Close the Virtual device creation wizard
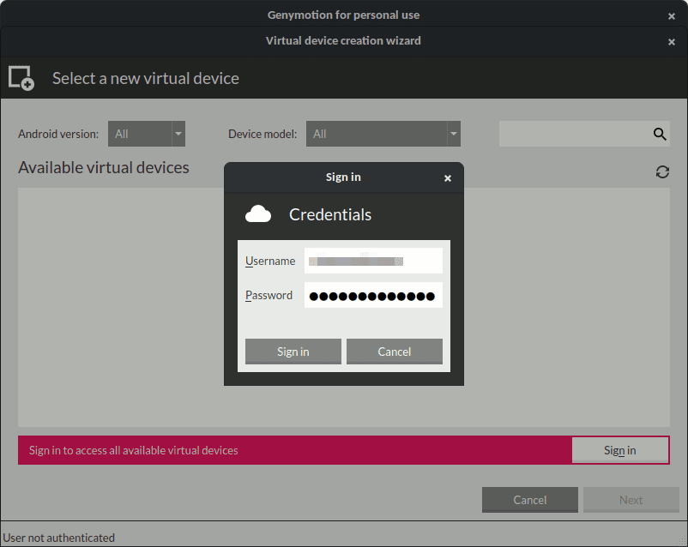 click(672, 42)
